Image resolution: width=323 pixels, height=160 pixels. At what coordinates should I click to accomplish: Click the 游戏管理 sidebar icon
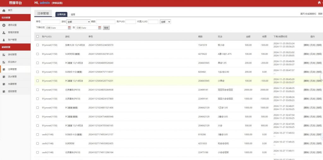click(x=4, y=55)
